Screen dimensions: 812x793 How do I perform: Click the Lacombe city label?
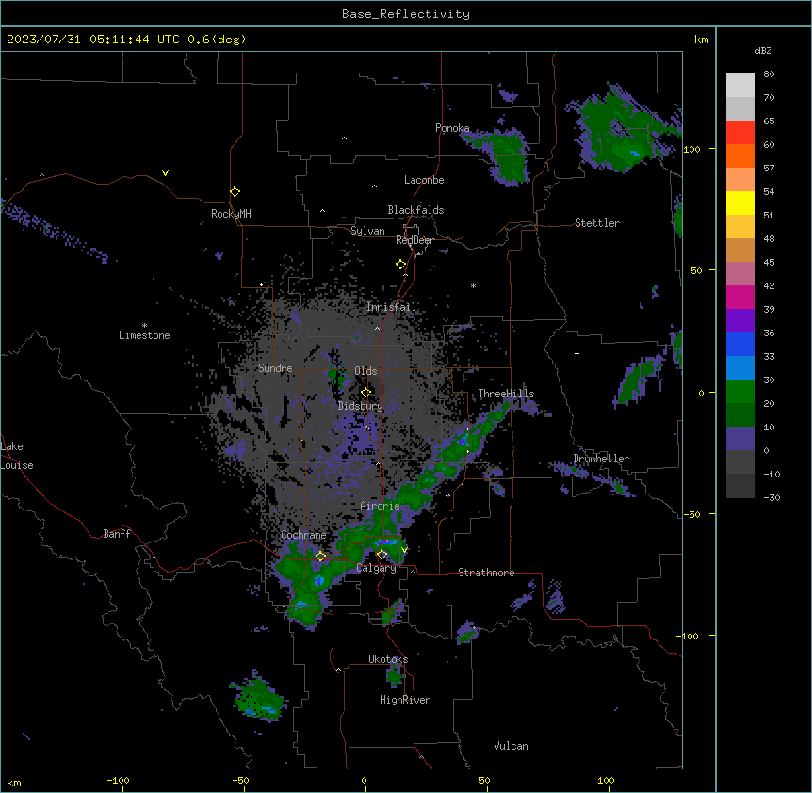click(x=424, y=180)
